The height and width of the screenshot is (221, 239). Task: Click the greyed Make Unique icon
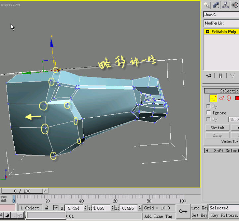(232, 75)
